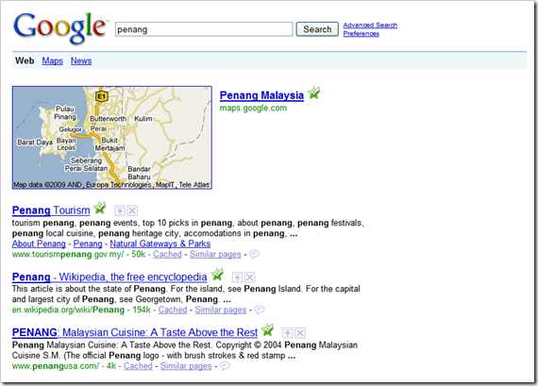The image size is (538, 386).
Task: Open Similar pages for en.wikipedia.org result
Action: [x=221, y=310]
